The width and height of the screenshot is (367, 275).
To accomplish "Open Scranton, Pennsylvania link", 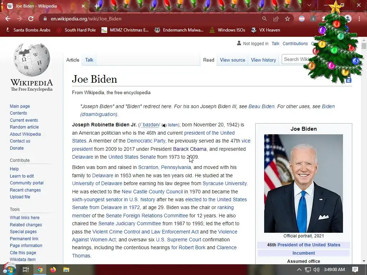I will point(164,168).
